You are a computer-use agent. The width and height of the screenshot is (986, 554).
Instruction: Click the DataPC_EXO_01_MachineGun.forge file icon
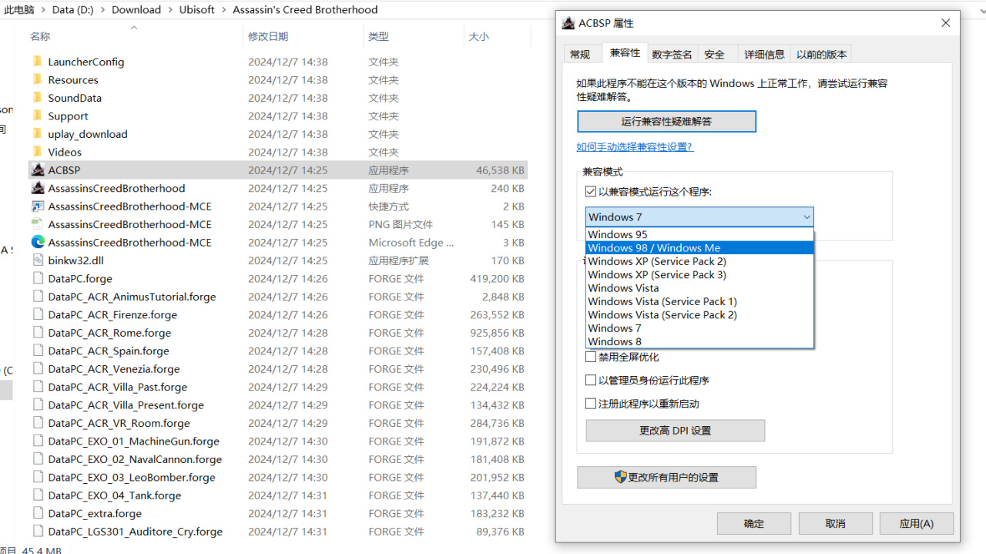(x=37, y=441)
